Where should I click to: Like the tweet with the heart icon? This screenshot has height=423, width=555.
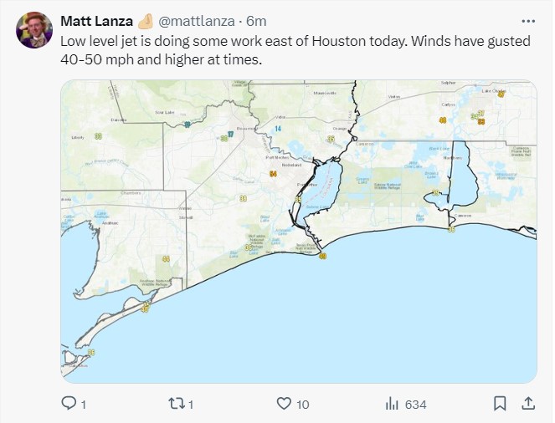click(x=284, y=403)
